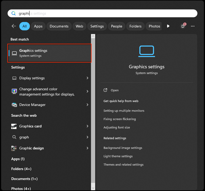Click the back arrow icon
Image resolution: width=205 pixels, height=191 pixels.
(x=14, y=26)
